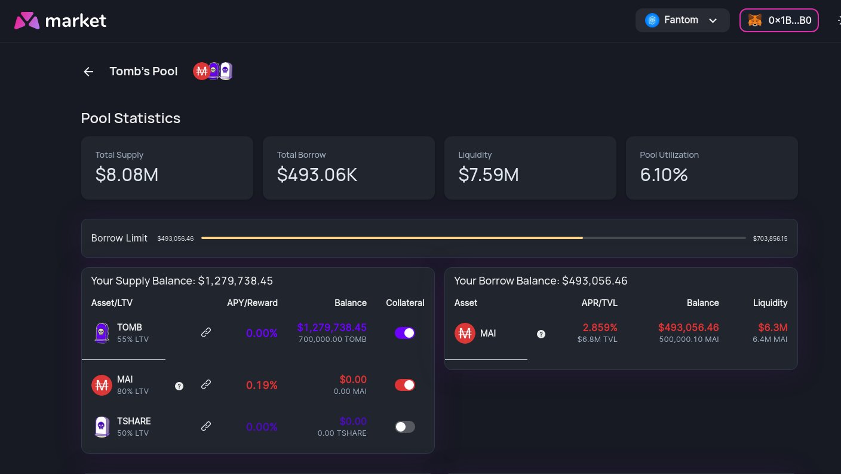Click the TOMB APY 0.00% value
This screenshot has height=474, width=841.
click(262, 334)
